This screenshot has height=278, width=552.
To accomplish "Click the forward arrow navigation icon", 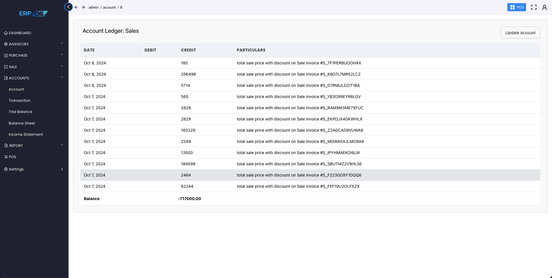I will tap(83, 7).
